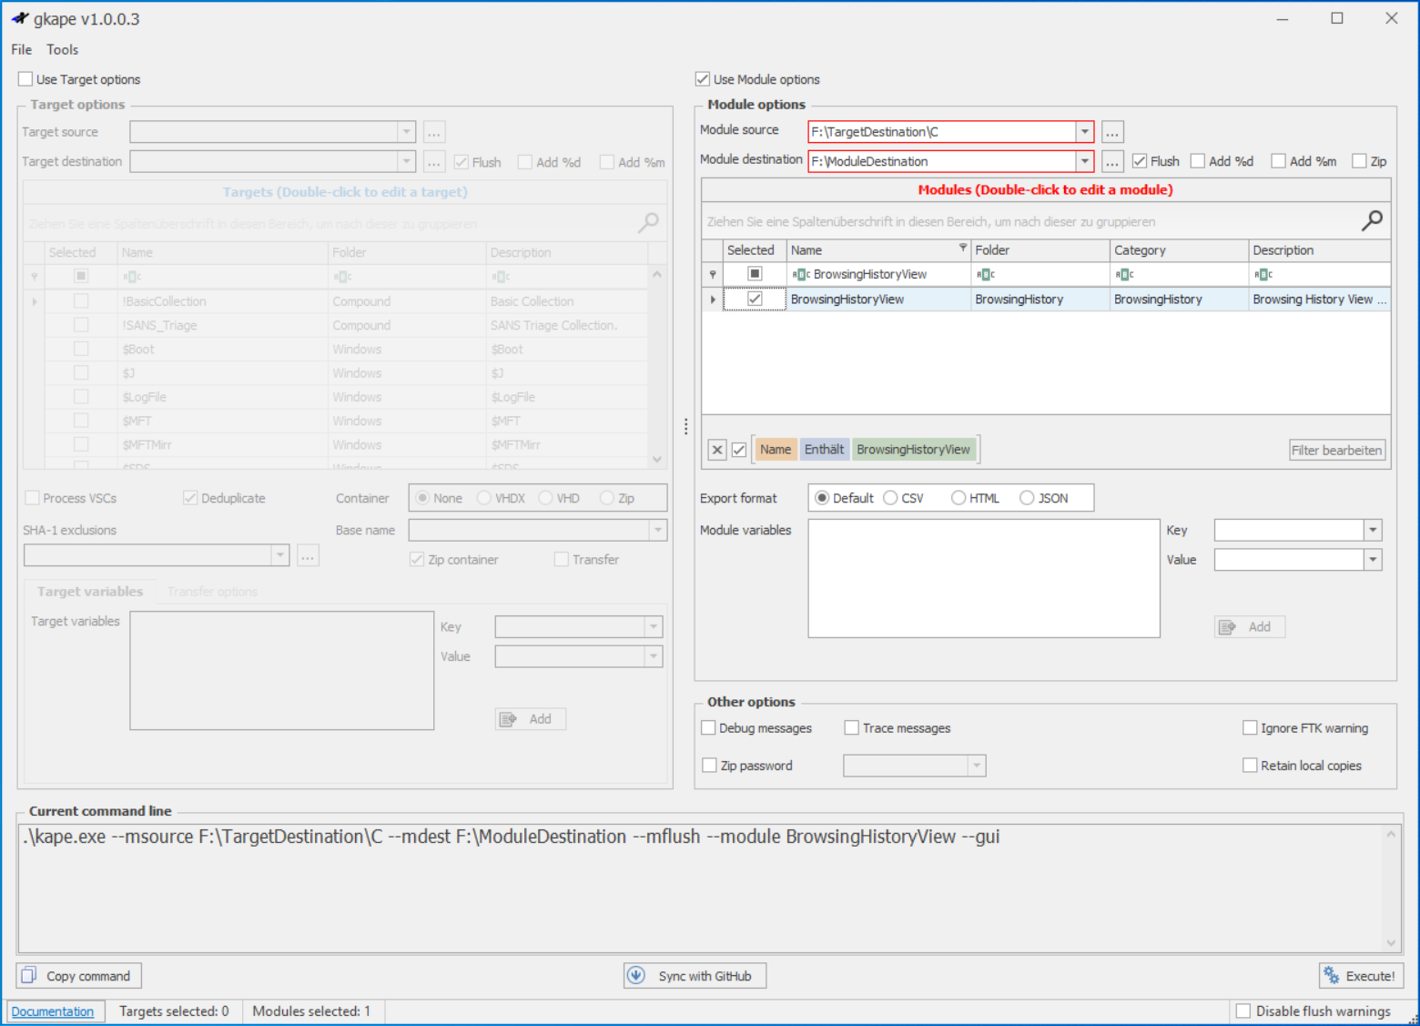Click the Name filter field tag
This screenshot has width=1420, height=1026.
[x=776, y=450]
